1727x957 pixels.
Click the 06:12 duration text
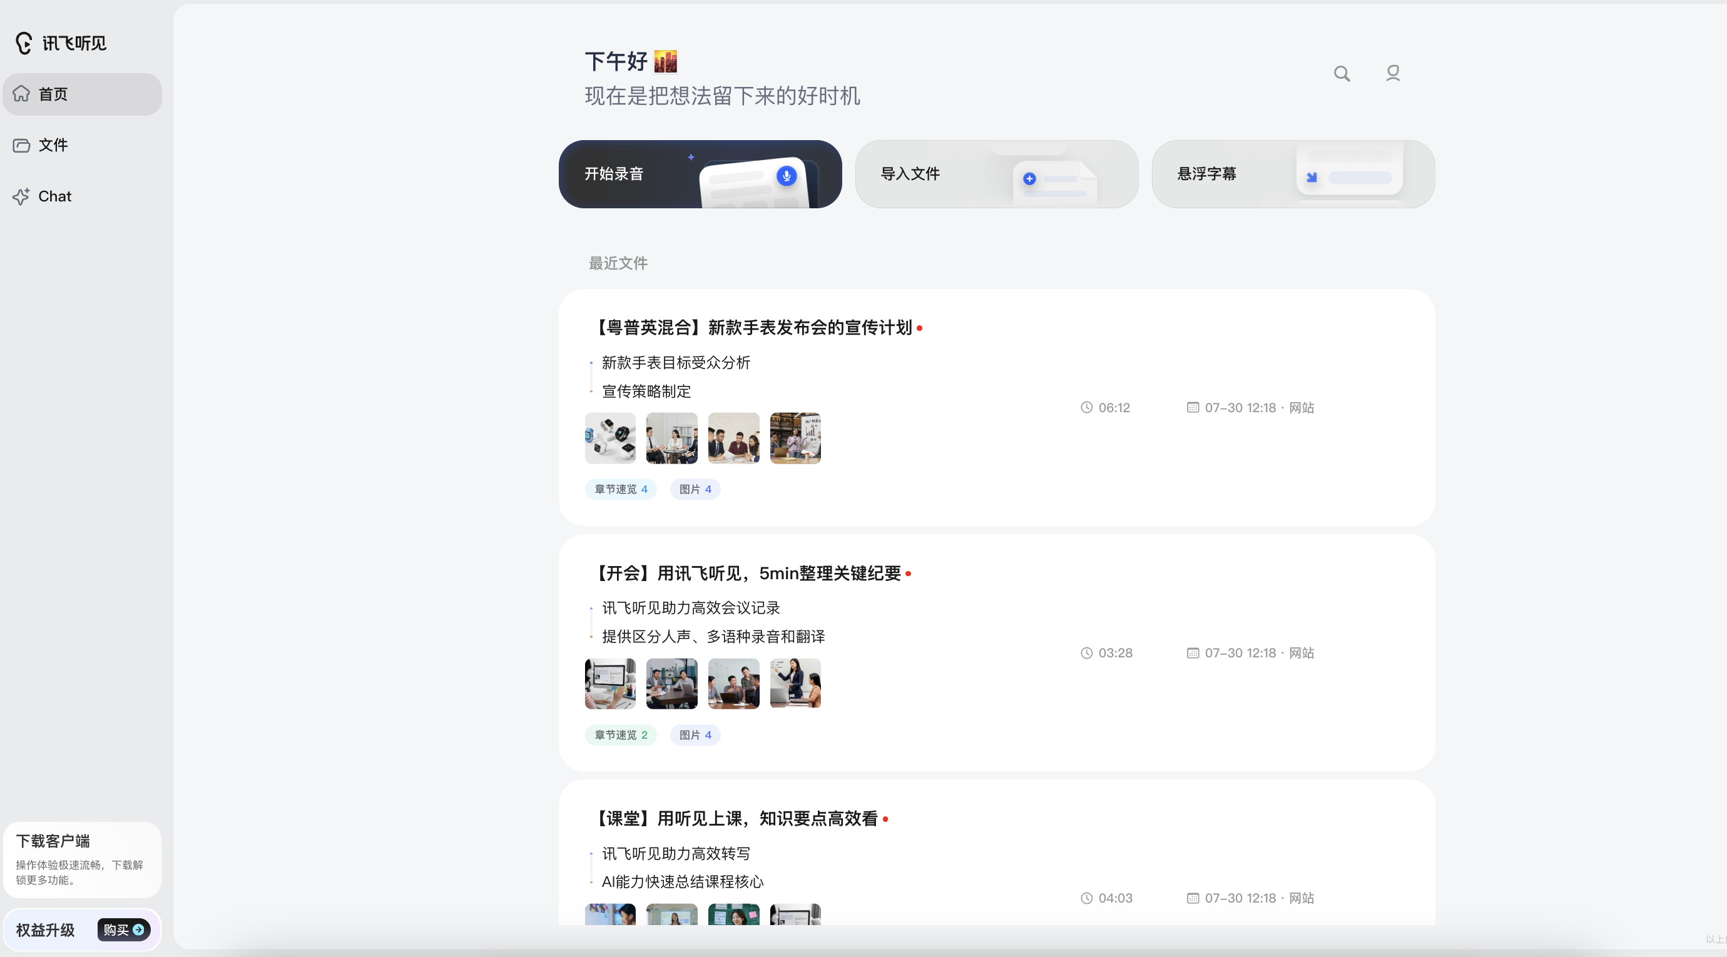[1114, 407]
